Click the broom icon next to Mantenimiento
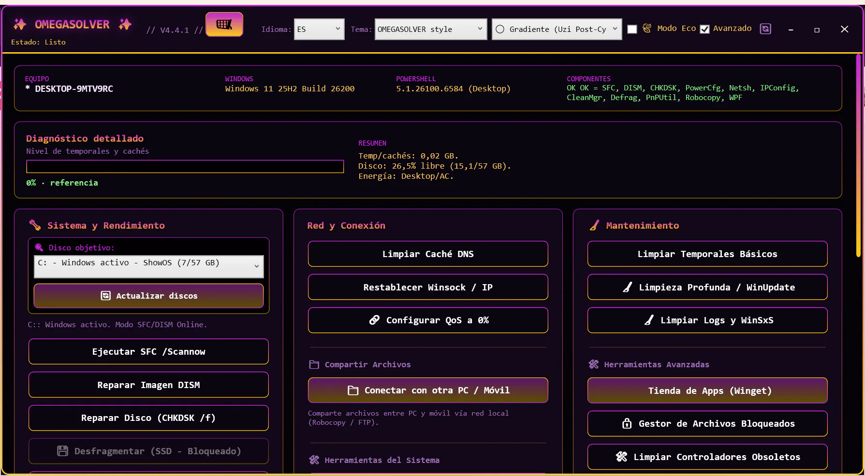The width and height of the screenshot is (865, 476). click(x=594, y=225)
